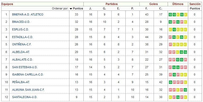
Task: Click green G result icon for Santalecina
Action: (178, 97)
